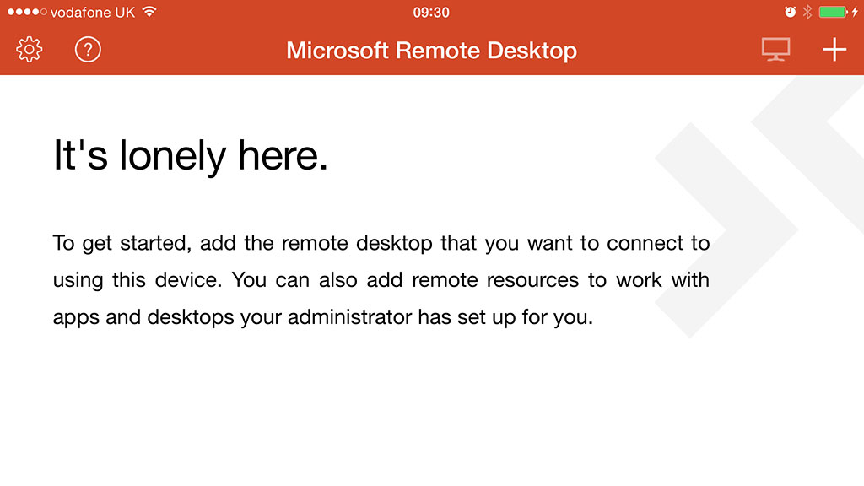Tap the Bluetooth status icon

(x=807, y=12)
